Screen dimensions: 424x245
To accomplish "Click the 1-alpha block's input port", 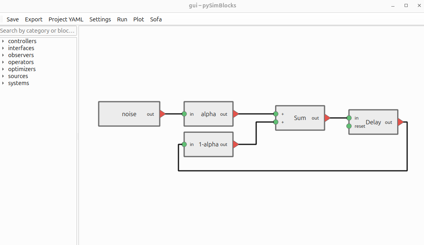I will [x=184, y=144].
